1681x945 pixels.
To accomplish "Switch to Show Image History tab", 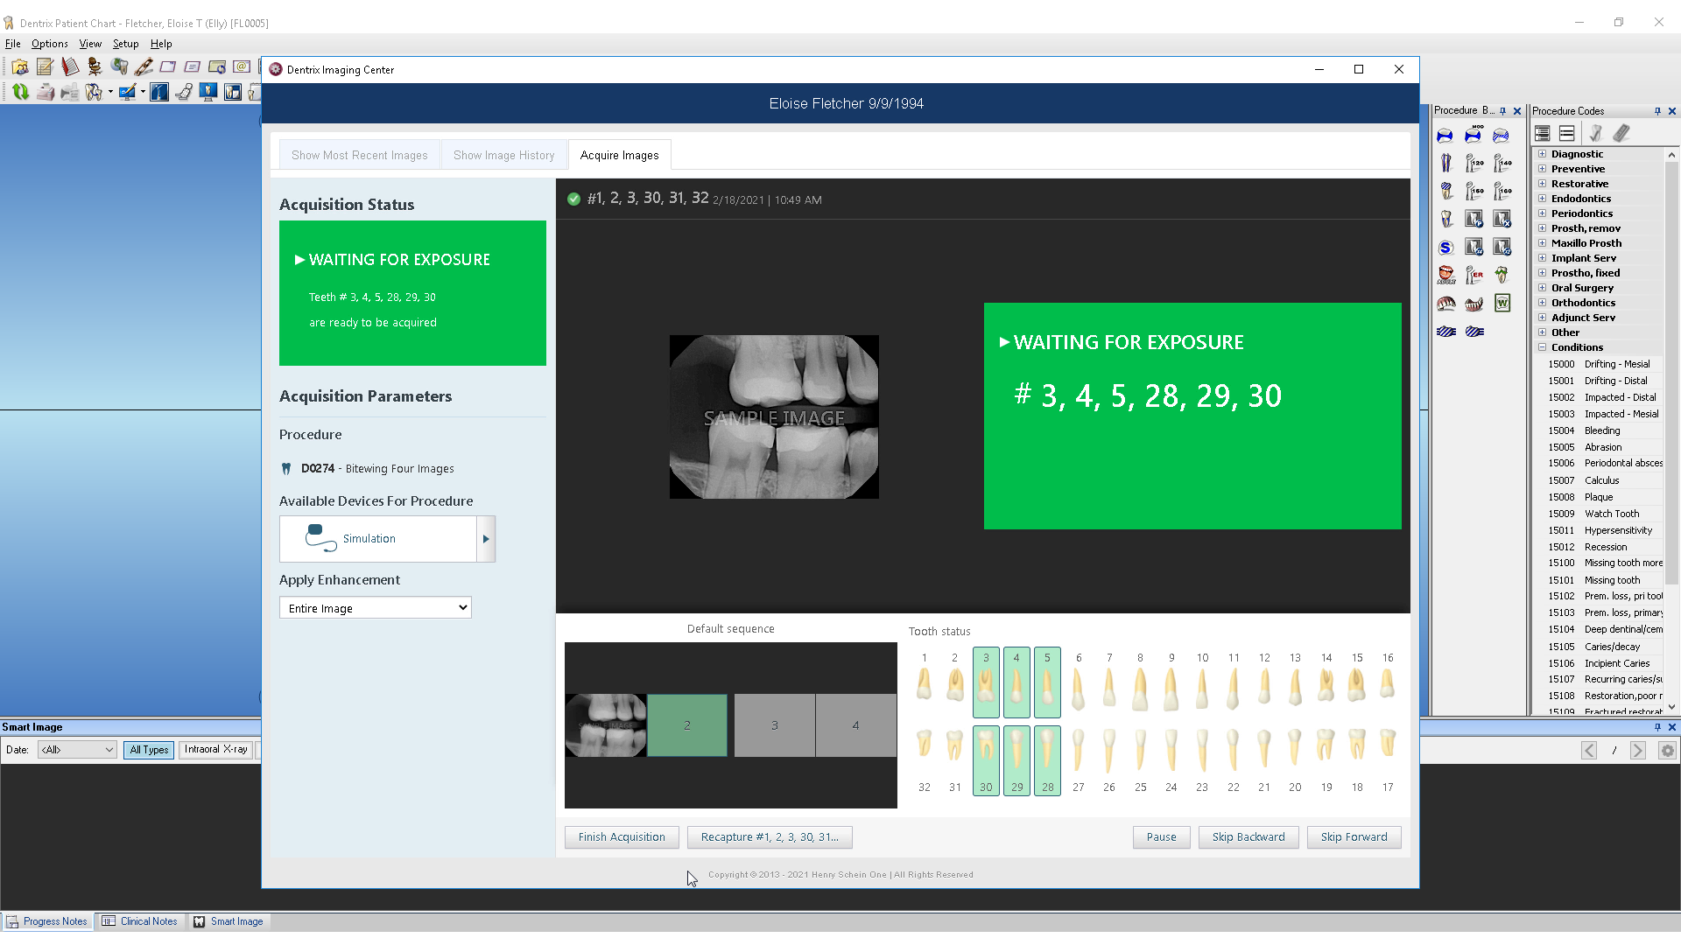I will click(503, 155).
